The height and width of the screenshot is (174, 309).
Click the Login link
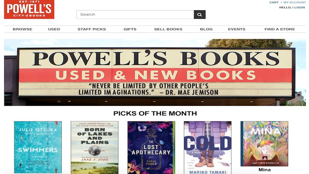click(300, 7)
